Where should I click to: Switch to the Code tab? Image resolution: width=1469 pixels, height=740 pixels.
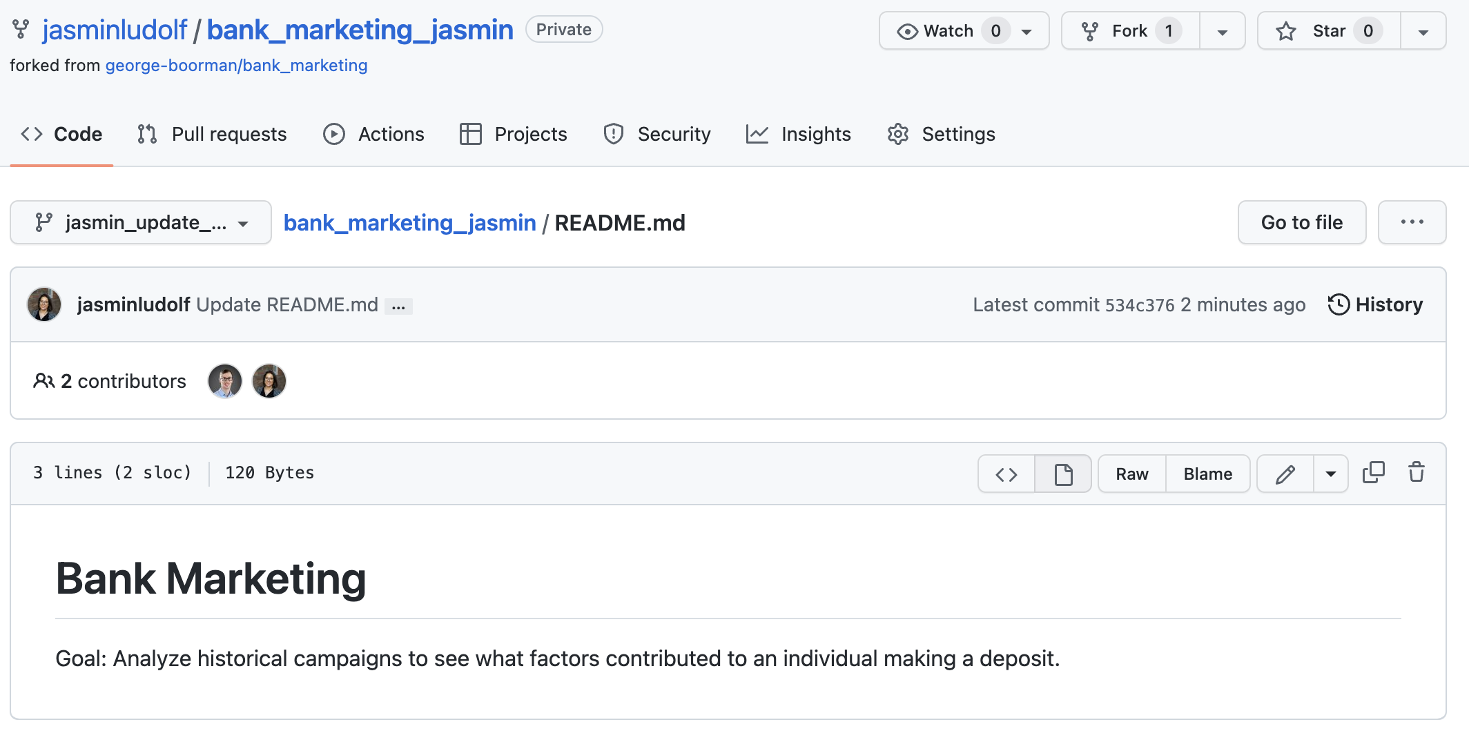(x=61, y=134)
